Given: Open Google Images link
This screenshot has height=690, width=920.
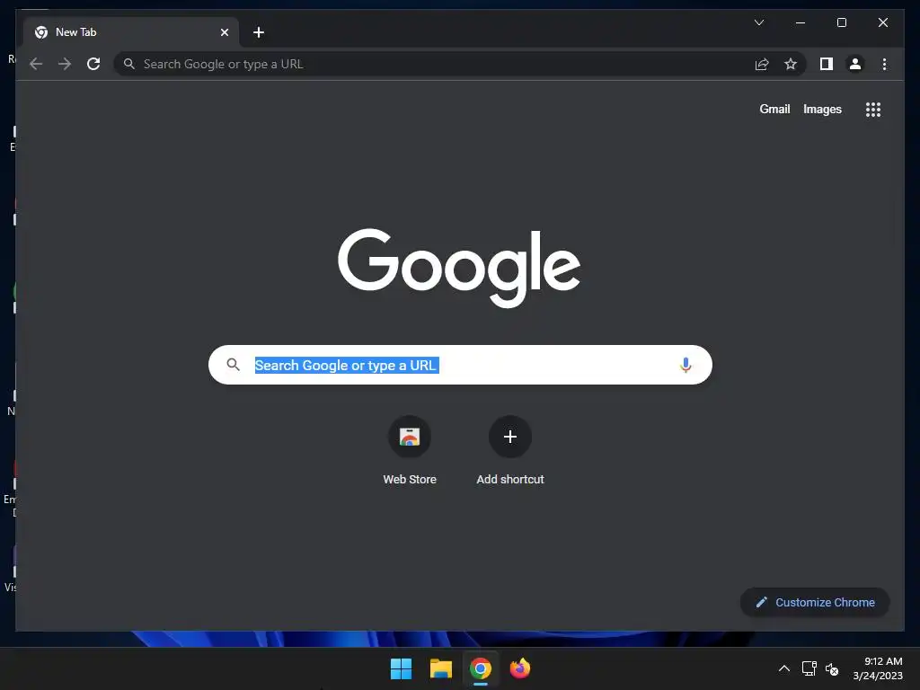Looking at the screenshot, I should (x=822, y=109).
